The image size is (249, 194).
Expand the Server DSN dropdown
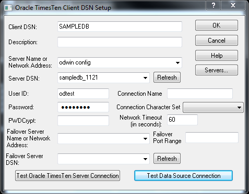pyautogui.click(x=145, y=77)
